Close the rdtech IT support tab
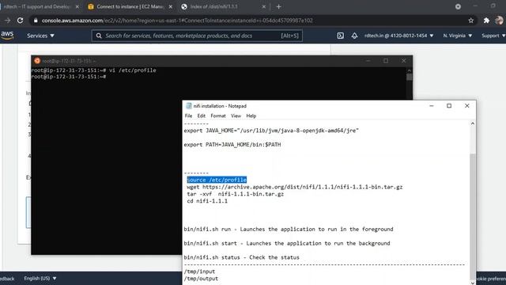 [x=77, y=6]
